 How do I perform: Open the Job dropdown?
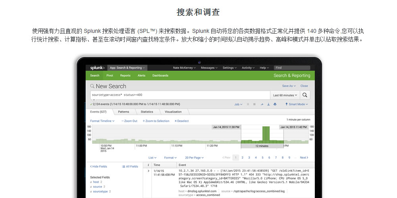tap(238, 104)
